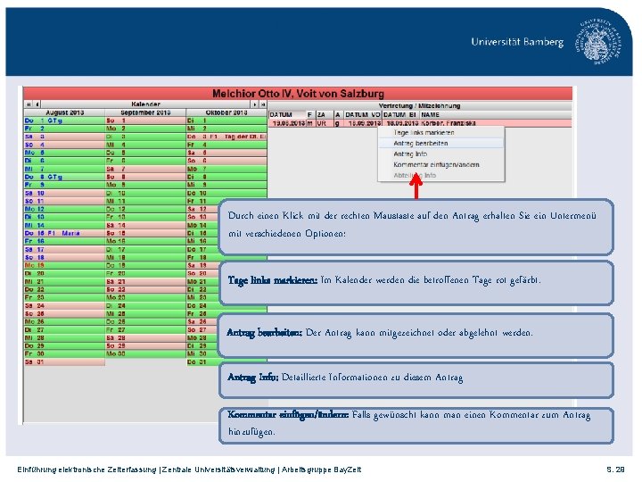Viewport: 642px width, 482px height.
Task: Click the 'September 2013' month header
Action: [145, 112]
